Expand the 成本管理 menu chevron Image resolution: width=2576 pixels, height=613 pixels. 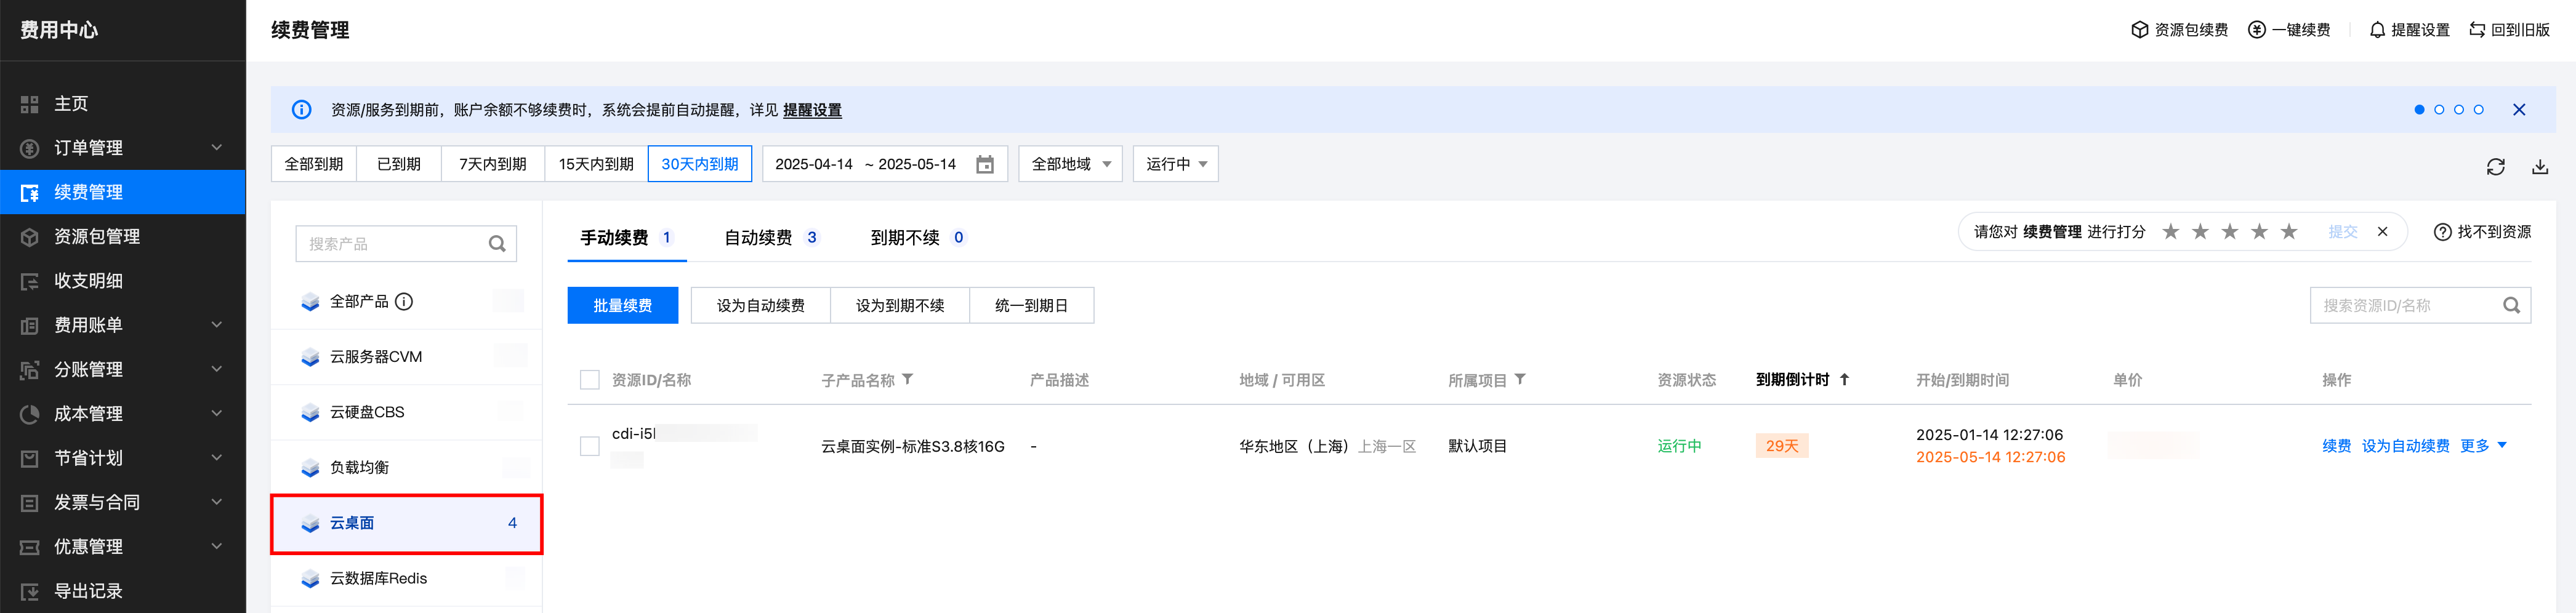216,414
